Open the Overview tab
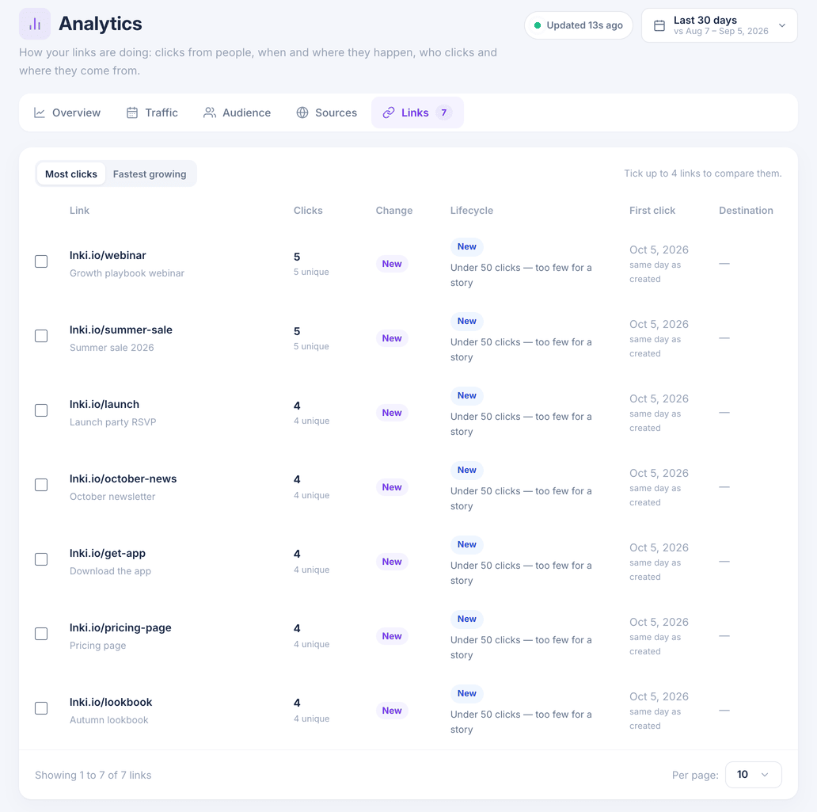 point(67,112)
